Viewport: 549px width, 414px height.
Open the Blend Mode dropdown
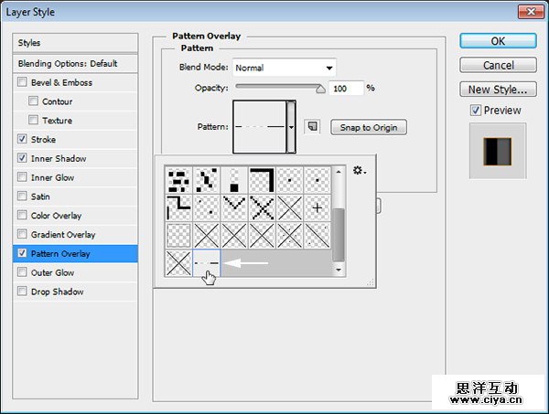[x=284, y=68]
